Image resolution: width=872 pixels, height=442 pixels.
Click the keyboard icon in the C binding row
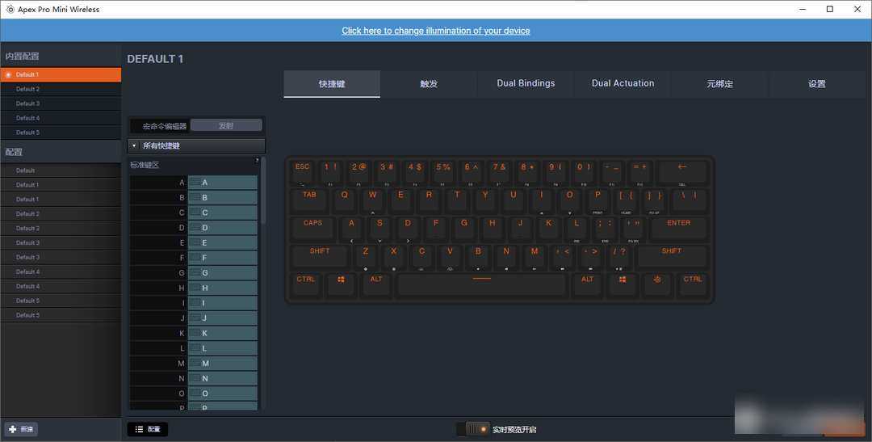[195, 212]
